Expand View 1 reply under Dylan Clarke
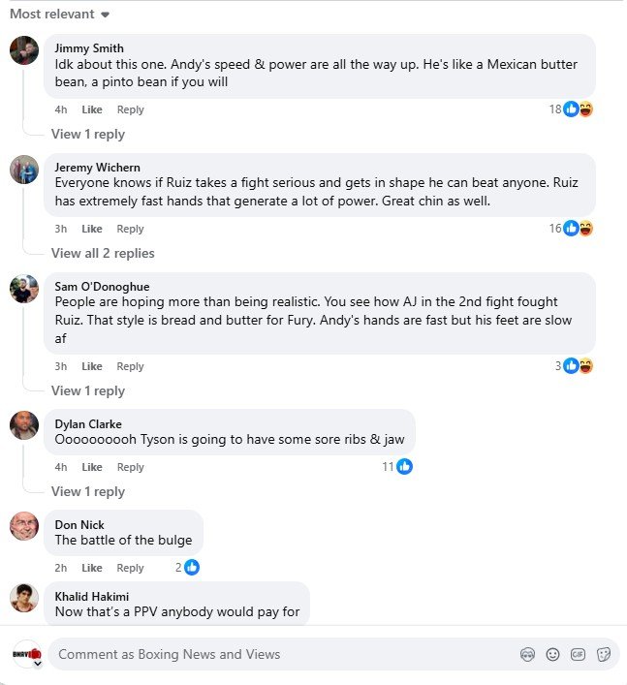The image size is (627, 685). [x=88, y=491]
